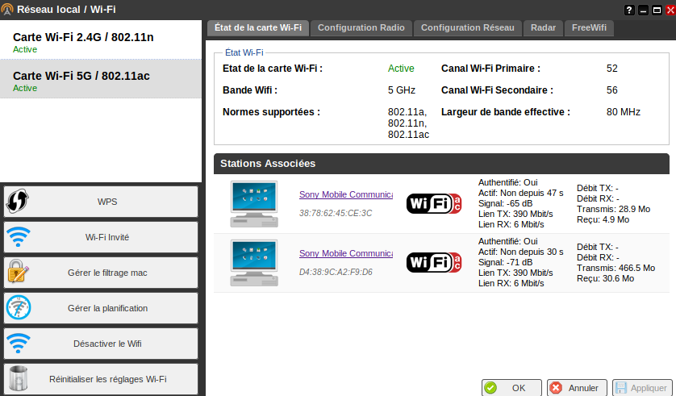Select Carte Wi-Fi 2.4G / 802.11n

click(x=100, y=41)
